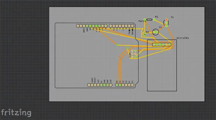The image size is (216, 120).
Task: Click the Arduino AREF pad
Action: 84,26
